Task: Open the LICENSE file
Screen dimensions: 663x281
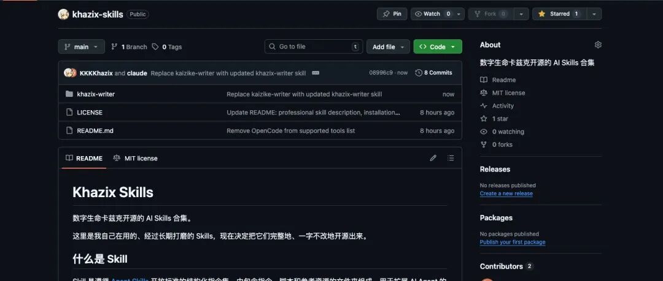Action: pos(90,113)
